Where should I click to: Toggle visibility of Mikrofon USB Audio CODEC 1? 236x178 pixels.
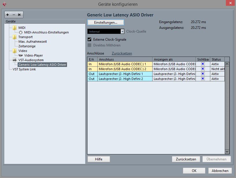203,64
